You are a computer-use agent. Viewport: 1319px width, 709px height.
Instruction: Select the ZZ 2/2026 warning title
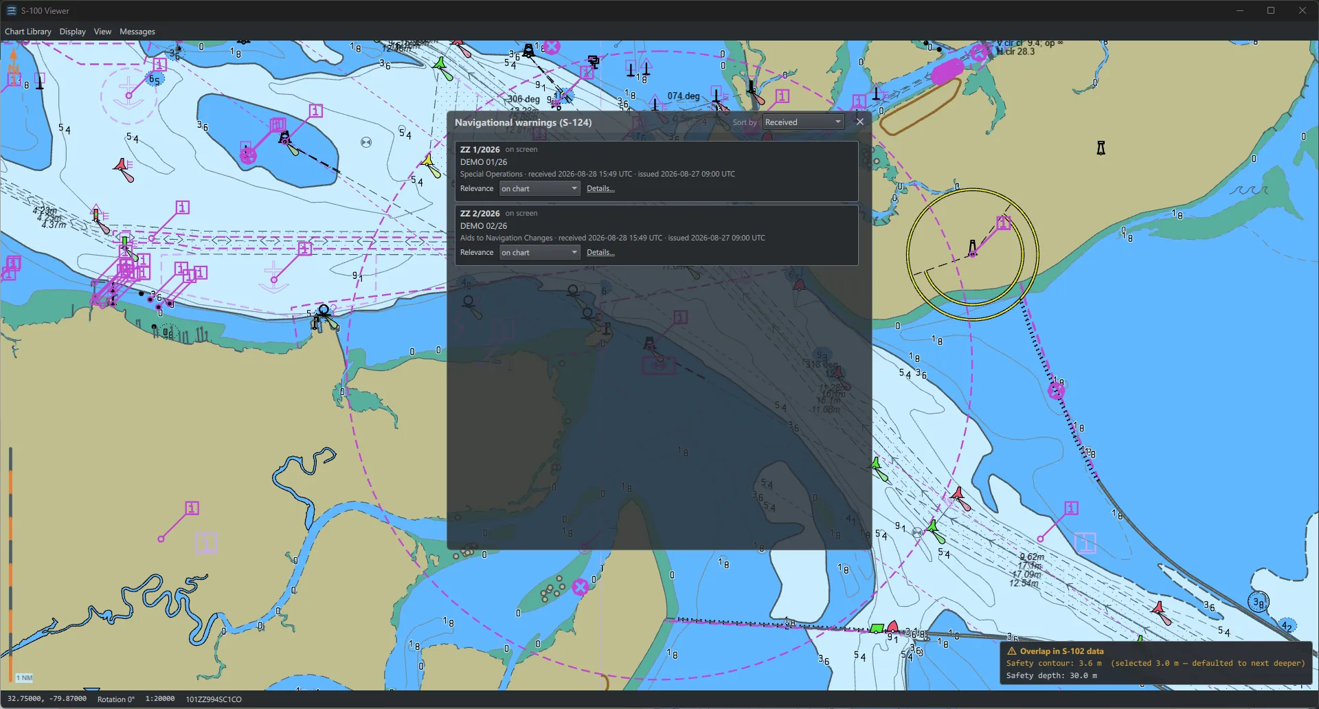coord(480,213)
